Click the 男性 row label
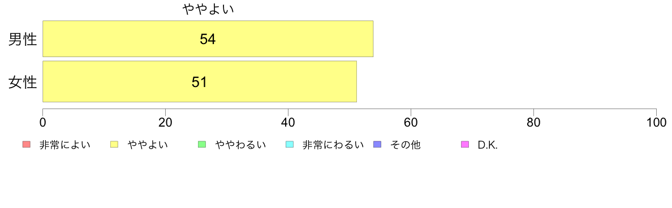The width and height of the screenshot is (672, 208). pos(23,40)
